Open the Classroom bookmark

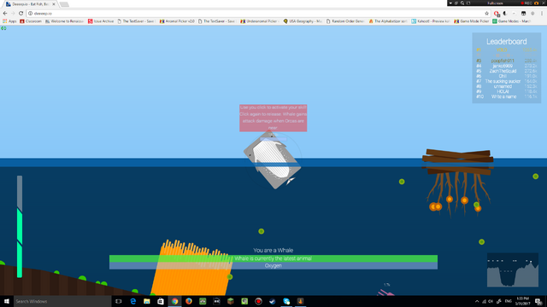[31, 21]
